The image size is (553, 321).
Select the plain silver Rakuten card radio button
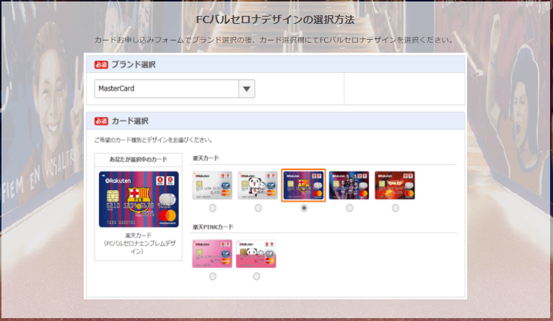(213, 208)
